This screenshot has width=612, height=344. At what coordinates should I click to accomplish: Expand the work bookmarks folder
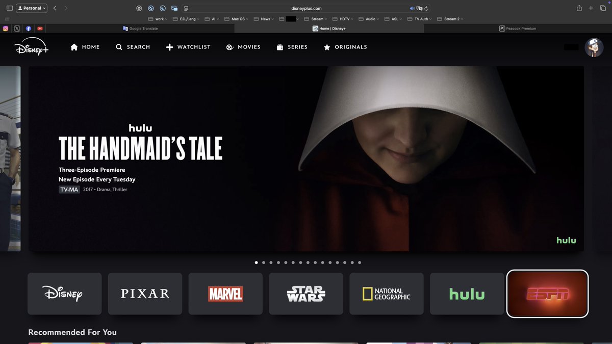point(158,19)
